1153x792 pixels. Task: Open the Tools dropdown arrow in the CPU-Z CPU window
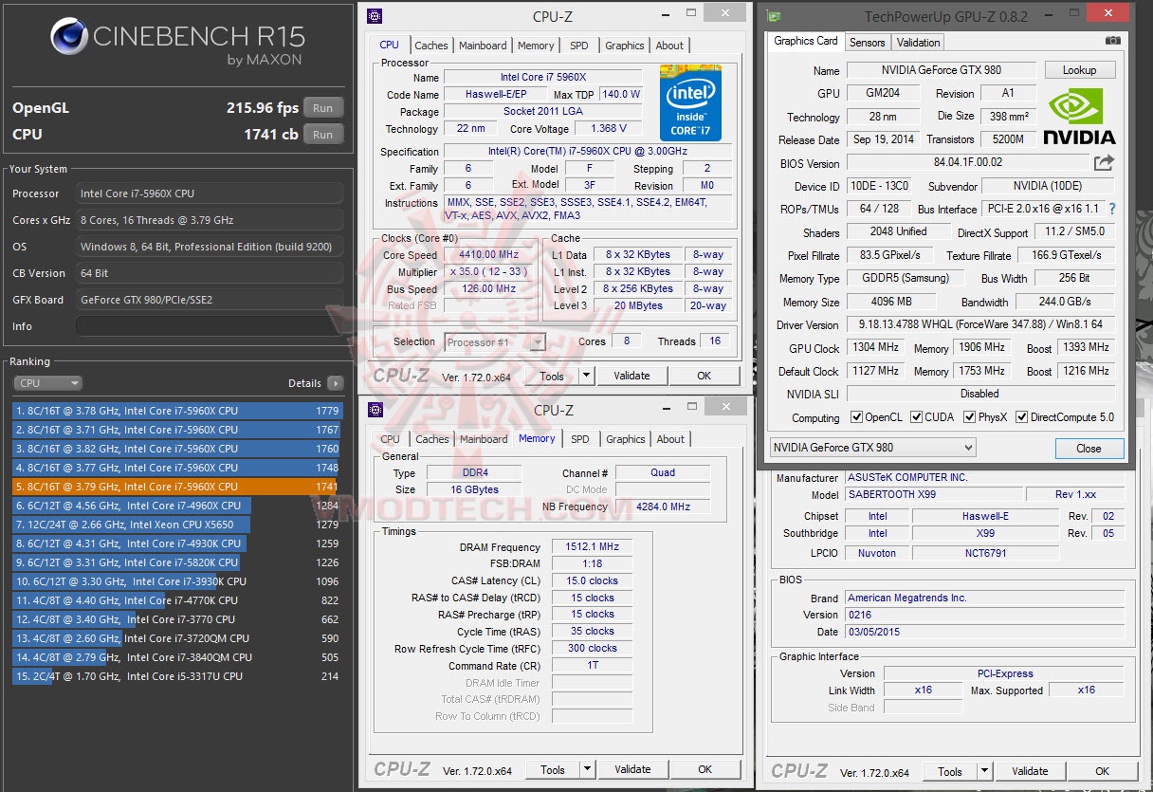[x=587, y=376]
